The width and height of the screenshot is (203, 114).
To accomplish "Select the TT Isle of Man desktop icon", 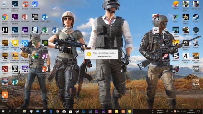I will pyautogui.click(x=186, y=43).
